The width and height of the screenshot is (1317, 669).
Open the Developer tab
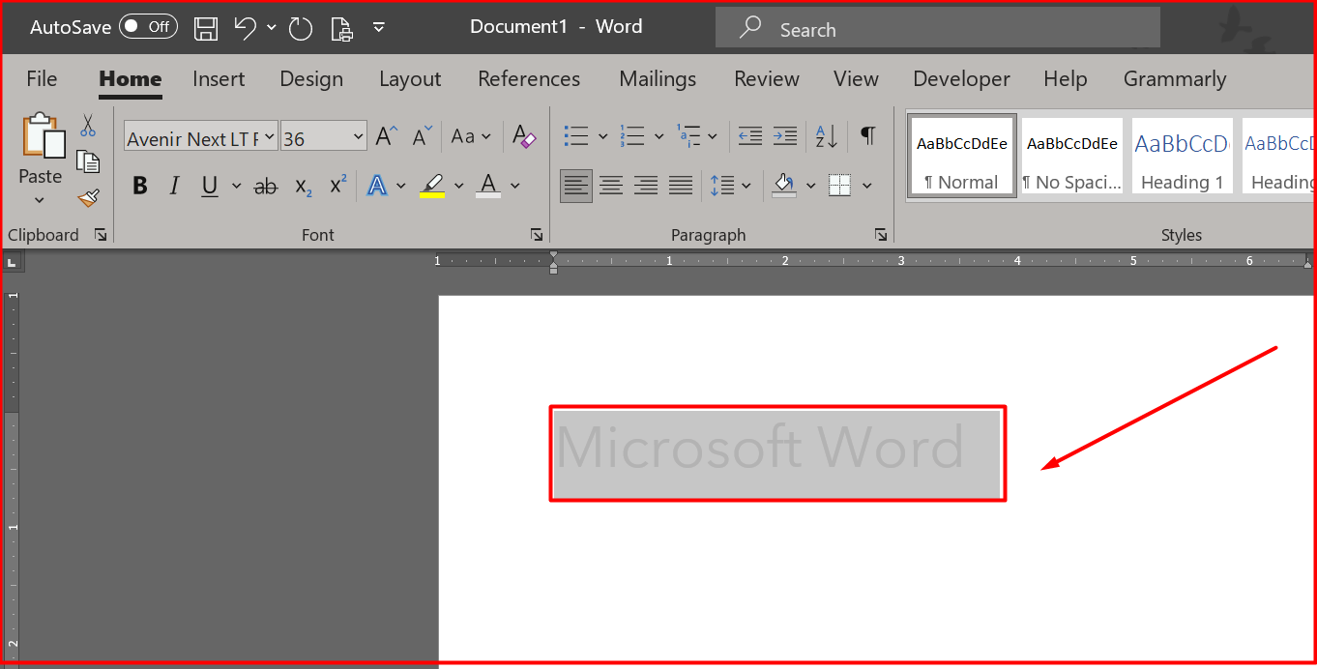(x=961, y=79)
